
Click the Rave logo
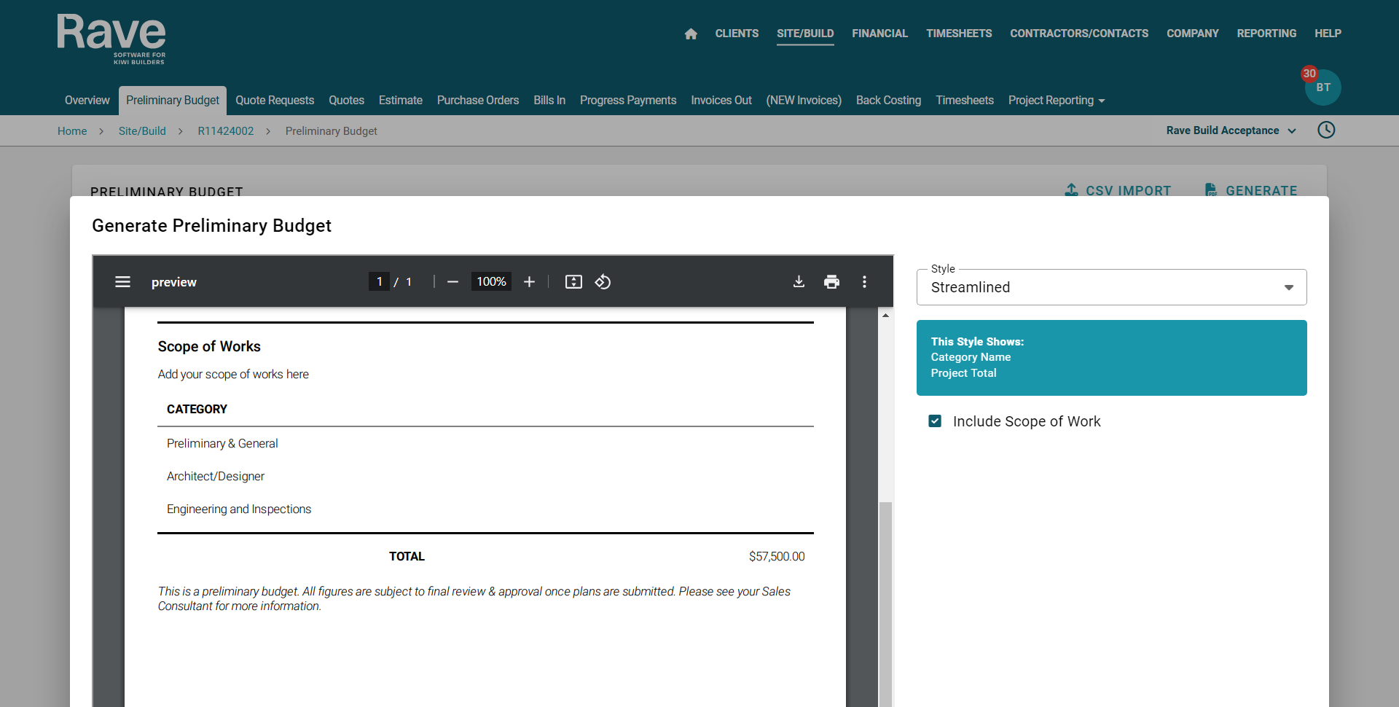point(111,39)
